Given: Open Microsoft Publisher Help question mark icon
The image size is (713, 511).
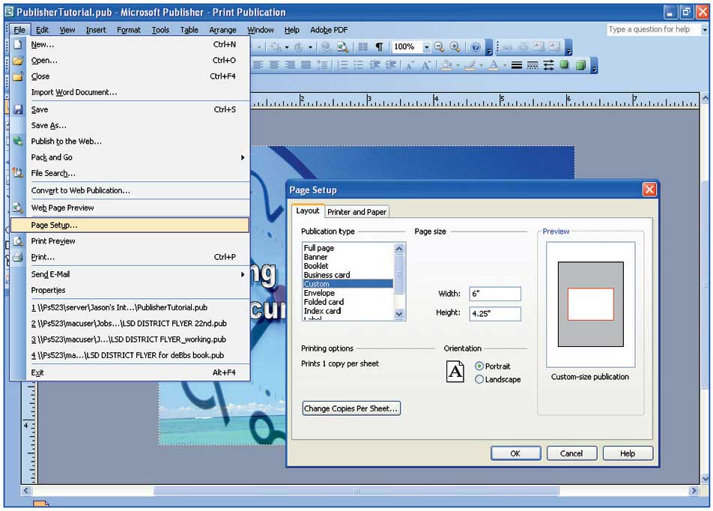Looking at the screenshot, I should pos(475,47).
